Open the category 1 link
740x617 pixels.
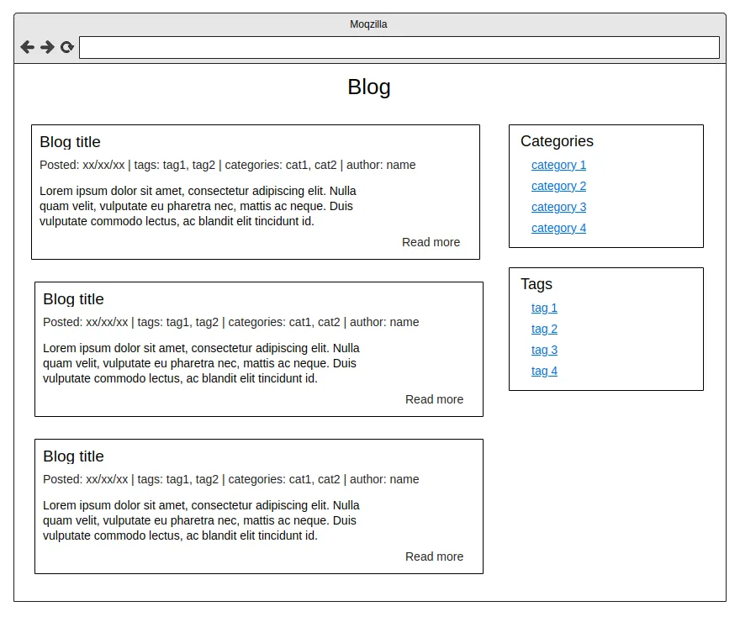coord(558,165)
